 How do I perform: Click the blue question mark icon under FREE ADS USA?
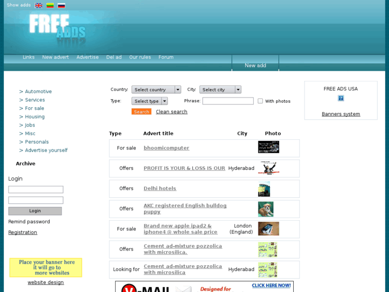(x=341, y=98)
